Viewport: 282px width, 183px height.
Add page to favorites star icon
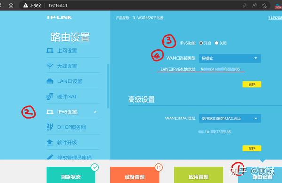click(264, 5)
